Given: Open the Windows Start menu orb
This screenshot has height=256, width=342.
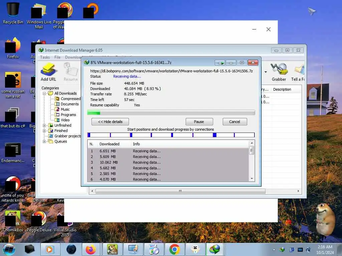Looking at the screenshot, I should click(9, 249).
